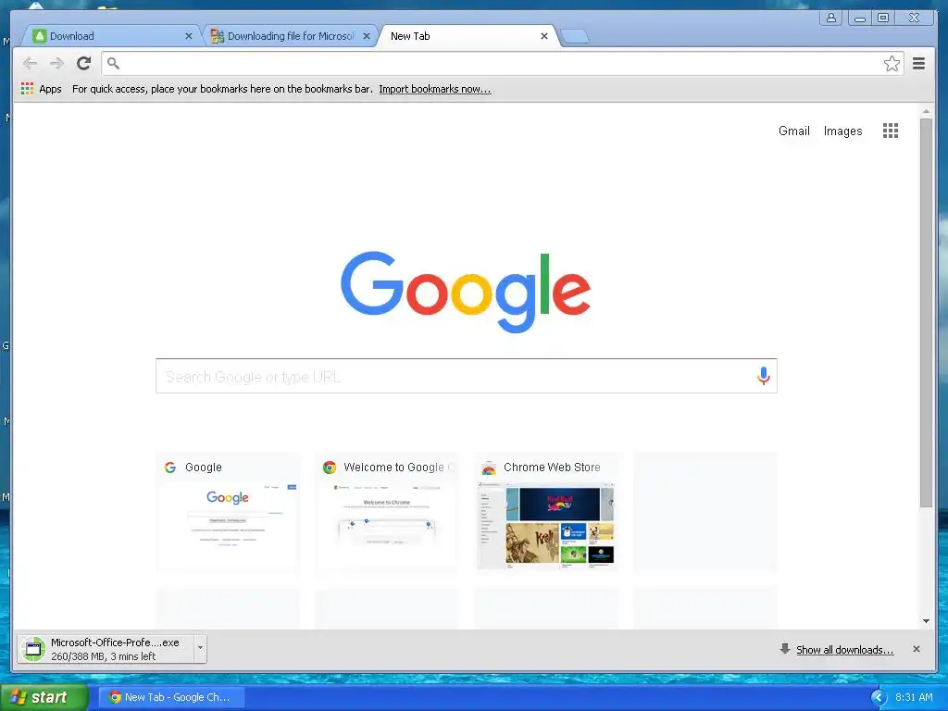Start voice search with microphone icon
This screenshot has width=948, height=711.
click(763, 376)
